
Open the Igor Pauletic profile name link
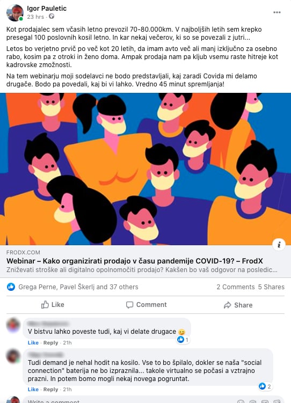47,9
